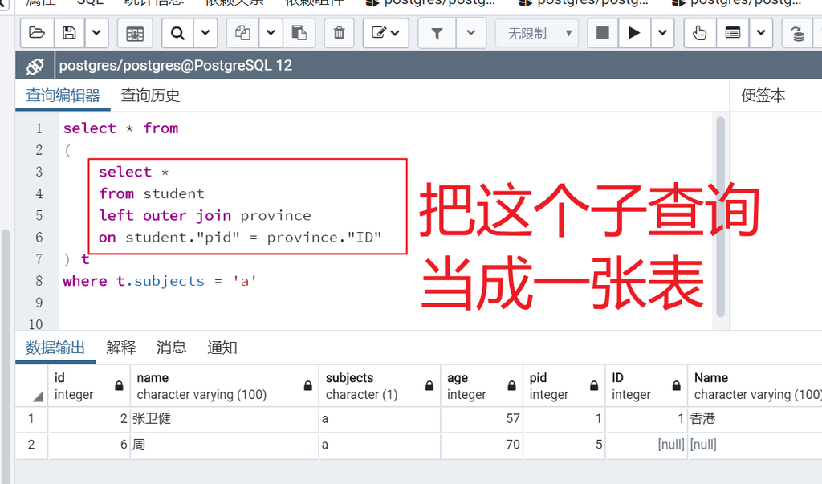Save the query with floppy disk icon

tap(69, 33)
